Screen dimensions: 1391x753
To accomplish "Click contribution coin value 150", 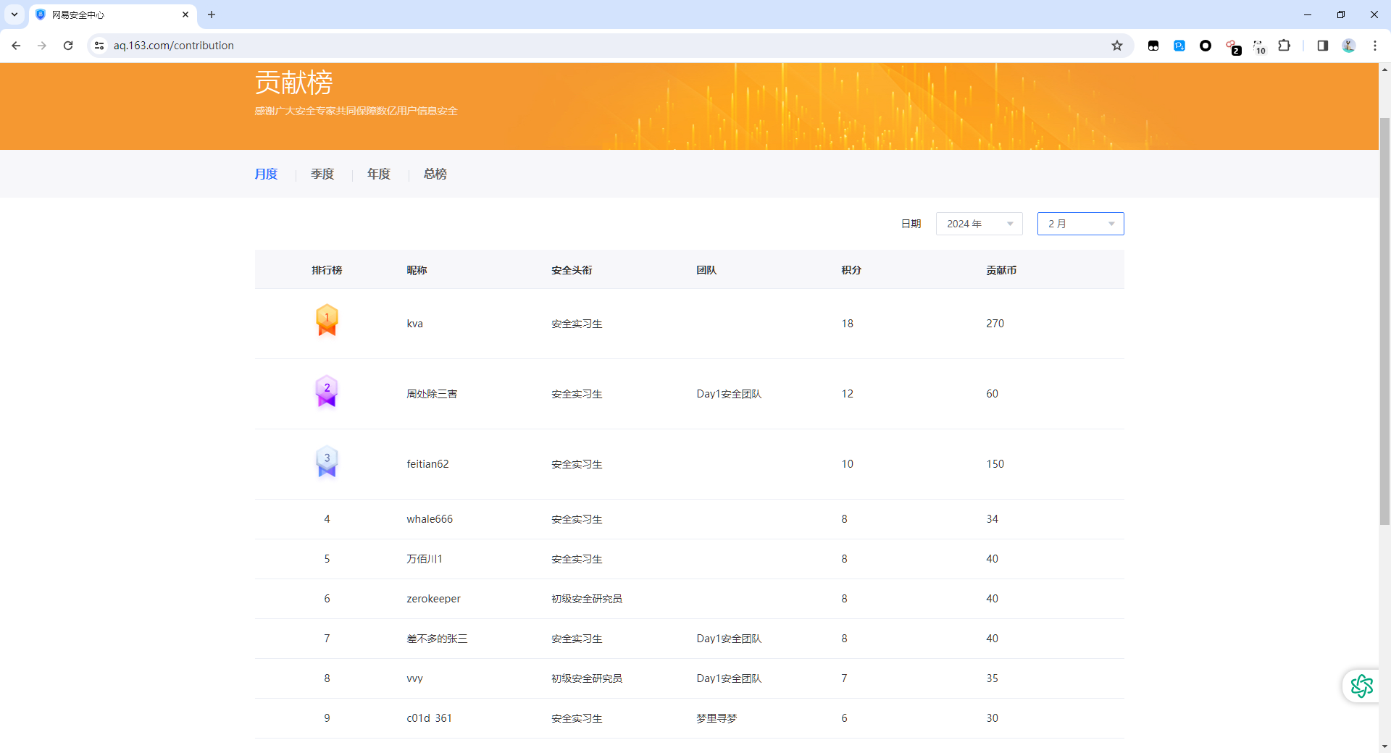I will tap(995, 464).
